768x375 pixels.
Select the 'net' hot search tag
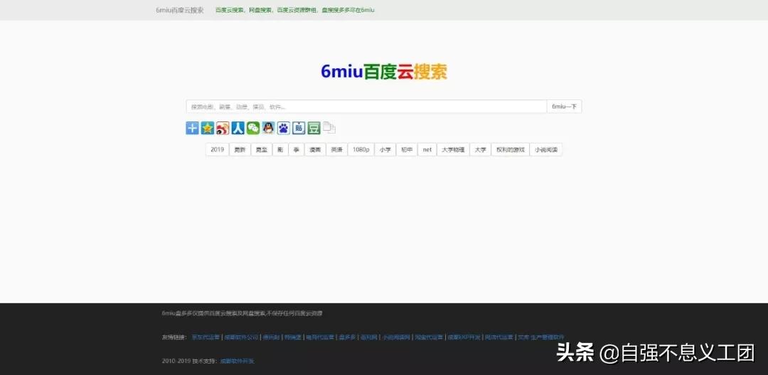[x=427, y=150]
